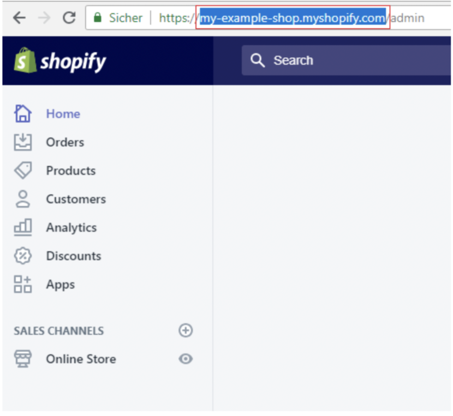Screen dimensions: 453x416
Task: Open the Discounts menu item
Action: 74,256
